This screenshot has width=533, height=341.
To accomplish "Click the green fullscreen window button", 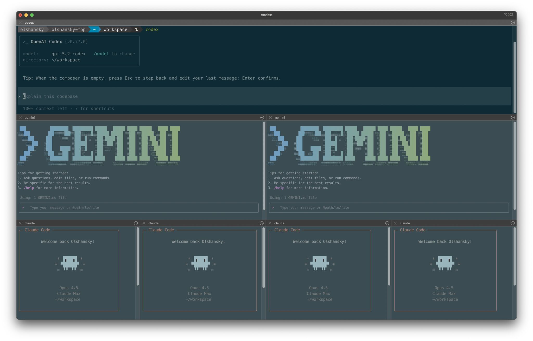I will click(32, 15).
